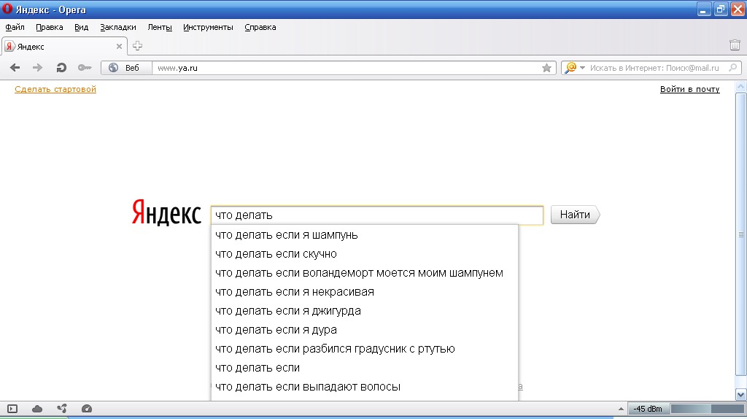The width and height of the screenshot is (747, 419).
Task: Reload the page with the refresh icon
Action: pyautogui.click(x=61, y=68)
